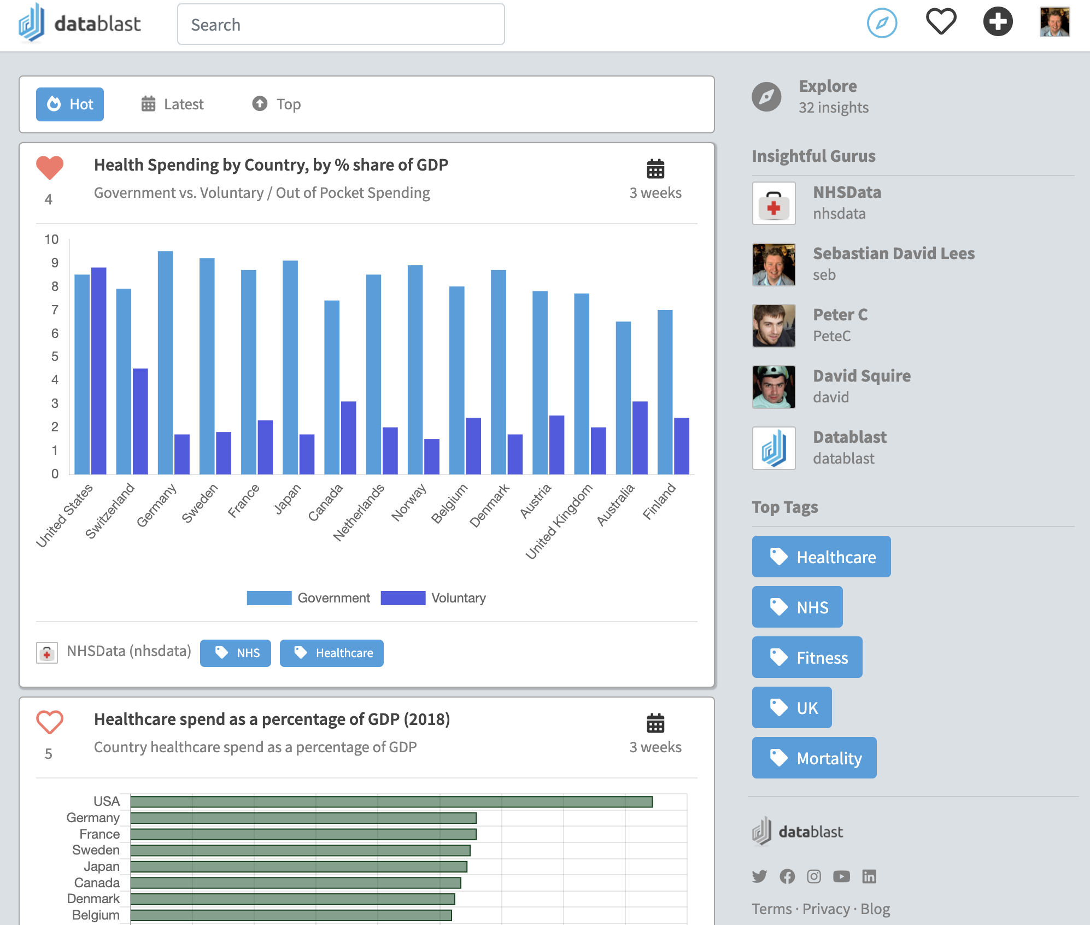This screenshot has height=925, width=1090.
Task: Unlike the Health Spending by Country insight
Action: click(x=50, y=168)
